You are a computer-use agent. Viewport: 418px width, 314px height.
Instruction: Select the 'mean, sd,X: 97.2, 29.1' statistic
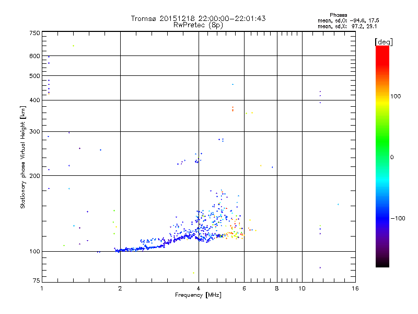(347, 26)
